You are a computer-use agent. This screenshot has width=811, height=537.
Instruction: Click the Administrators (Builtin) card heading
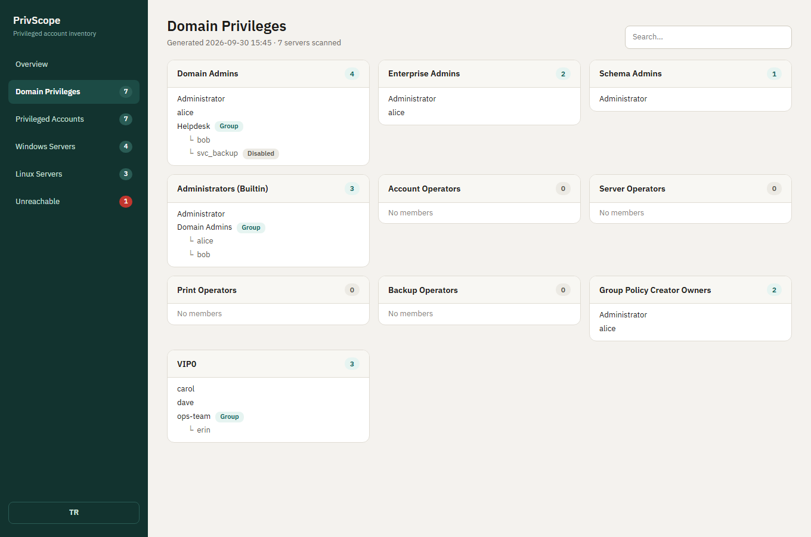tap(222, 189)
